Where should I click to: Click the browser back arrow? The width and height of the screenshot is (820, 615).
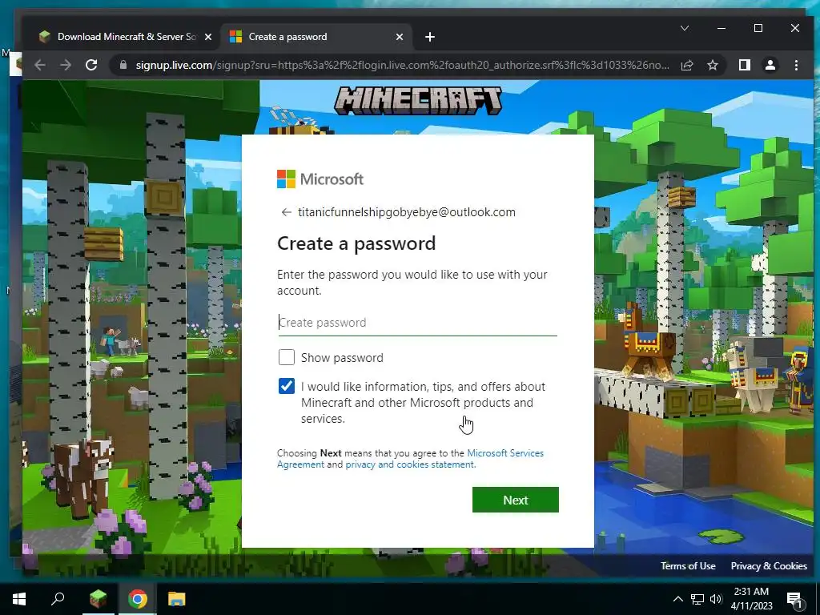pos(40,65)
